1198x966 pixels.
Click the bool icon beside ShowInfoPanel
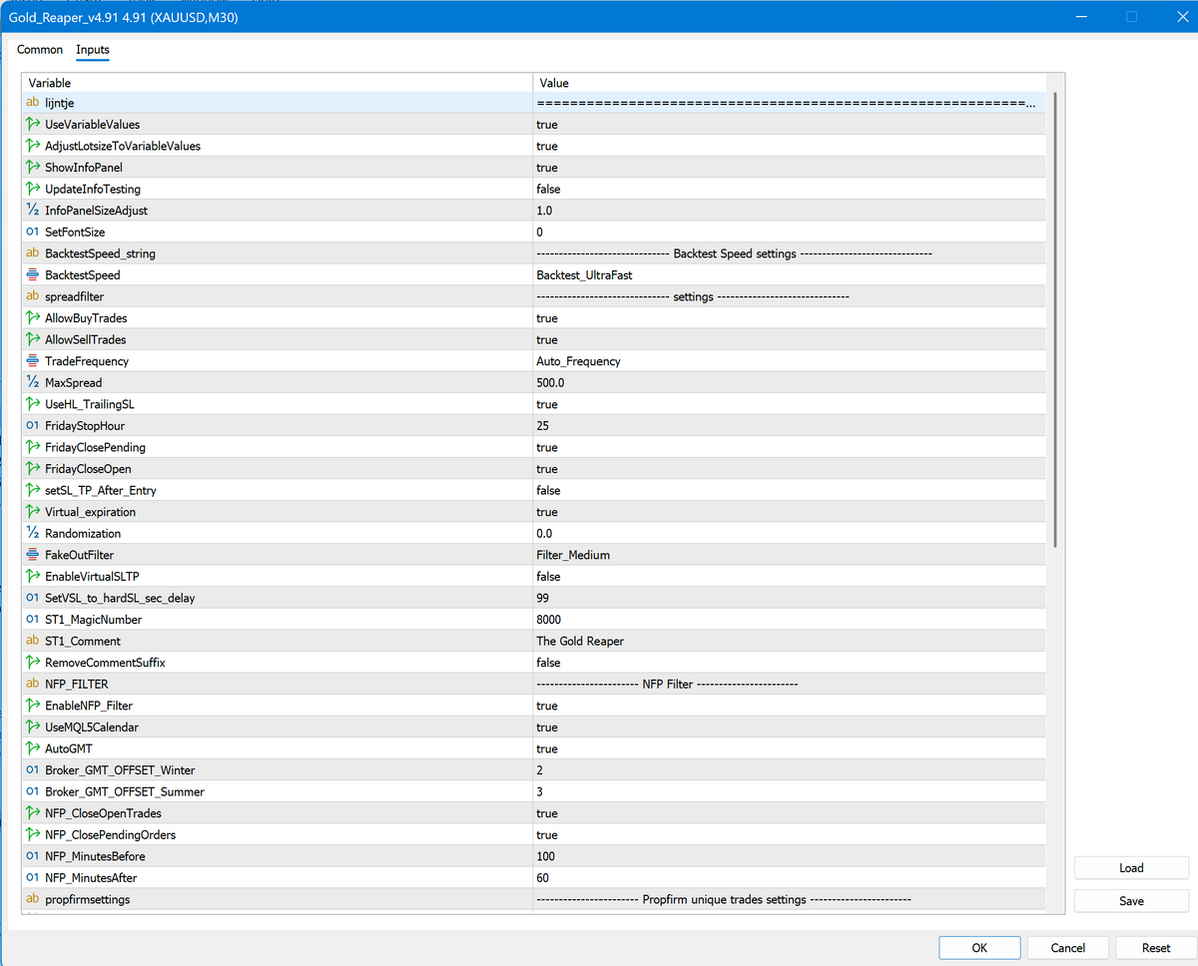click(x=33, y=168)
